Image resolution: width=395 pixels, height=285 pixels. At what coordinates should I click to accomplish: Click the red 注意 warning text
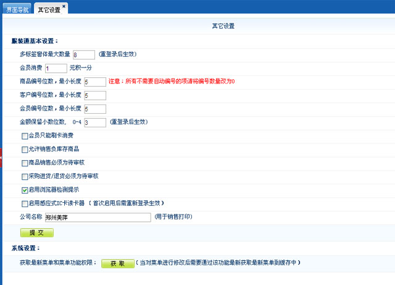pyautogui.click(x=172, y=82)
